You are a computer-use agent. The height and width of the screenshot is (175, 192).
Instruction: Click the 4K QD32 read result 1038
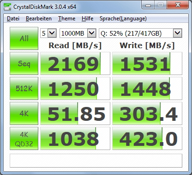click(x=75, y=138)
